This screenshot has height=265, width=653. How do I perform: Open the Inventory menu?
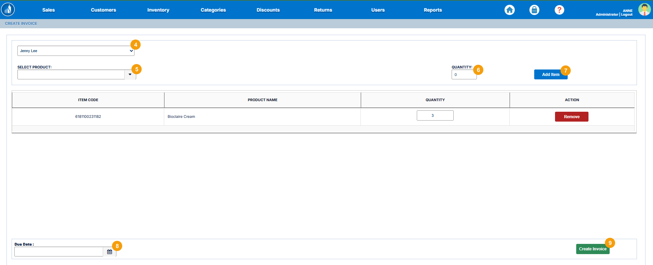coord(158,10)
